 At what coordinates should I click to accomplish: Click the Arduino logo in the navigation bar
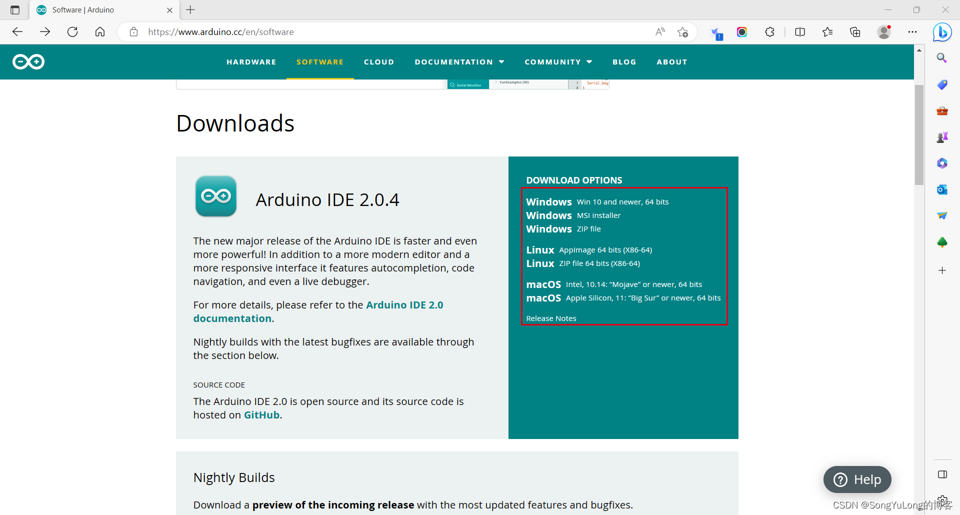pyautogui.click(x=28, y=61)
